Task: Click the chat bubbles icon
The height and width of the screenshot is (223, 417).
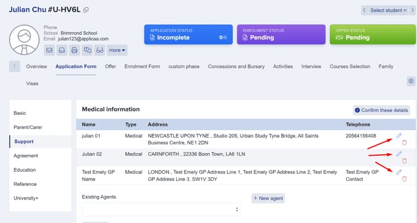Action: coord(87,50)
